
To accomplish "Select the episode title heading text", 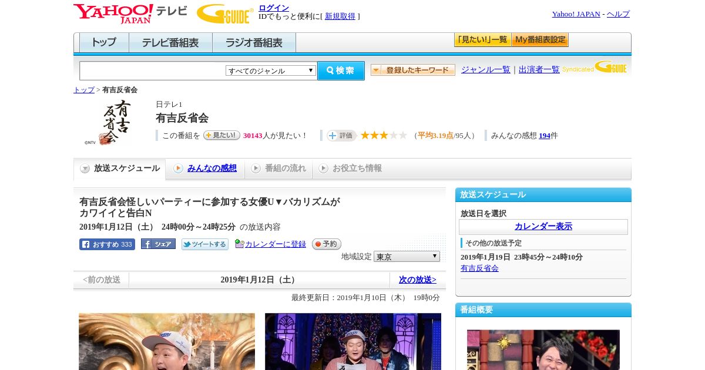I will 210,207.
